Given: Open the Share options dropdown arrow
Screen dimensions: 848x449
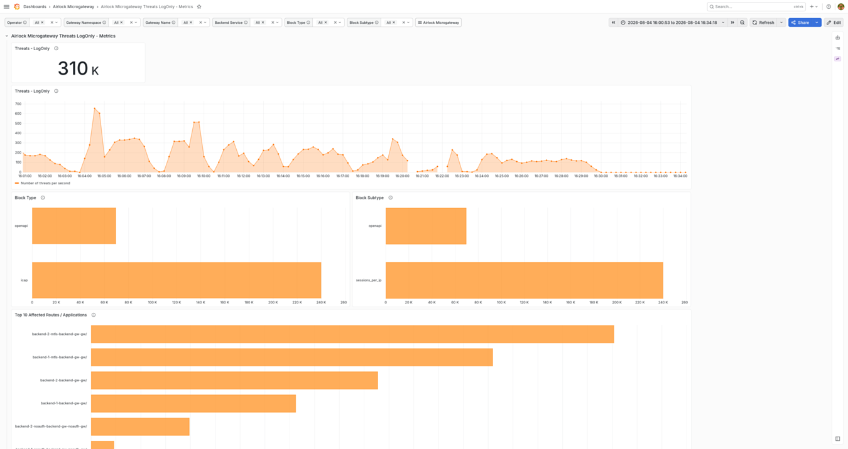Looking at the screenshot, I should click(817, 23).
